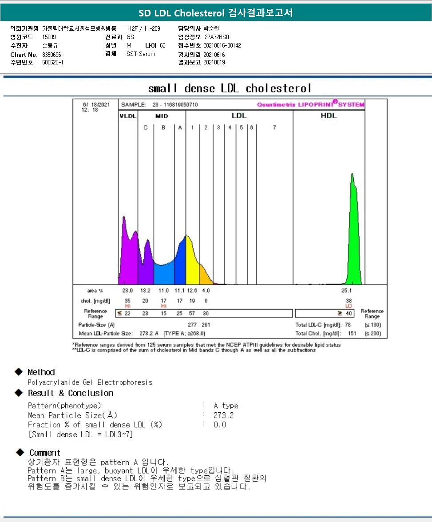Click clinical info code 'I27A72BS0'

[x=216, y=37]
